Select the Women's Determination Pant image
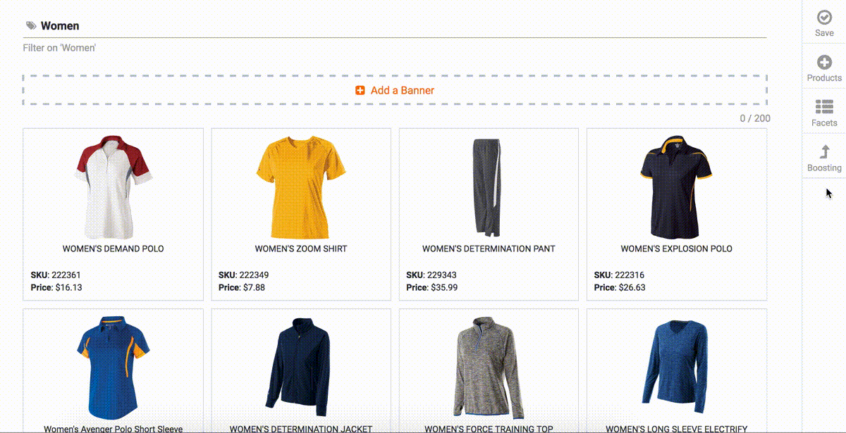846x433 pixels. tap(489, 187)
